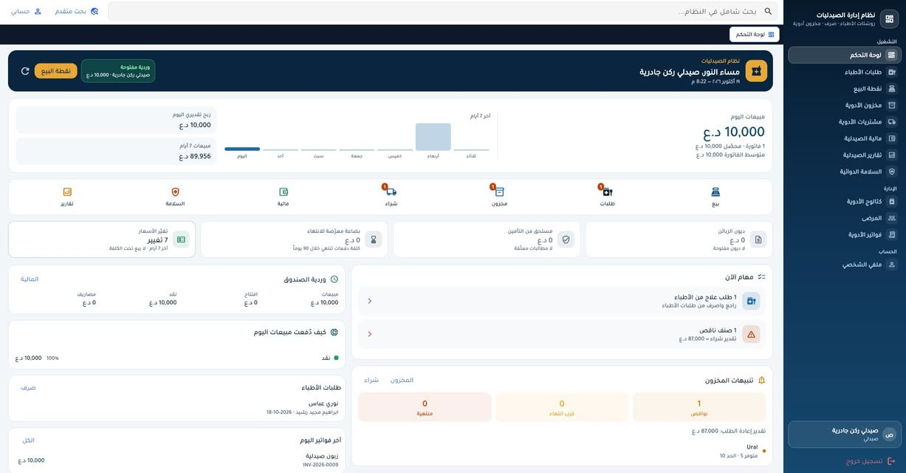The height and width of the screenshot is (473, 906).
Task: Click the وردية مفتوحة shift badge
Action: click(x=118, y=71)
